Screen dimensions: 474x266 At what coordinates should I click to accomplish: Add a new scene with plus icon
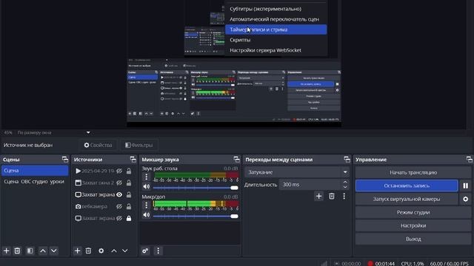click(x=7, y=250)
